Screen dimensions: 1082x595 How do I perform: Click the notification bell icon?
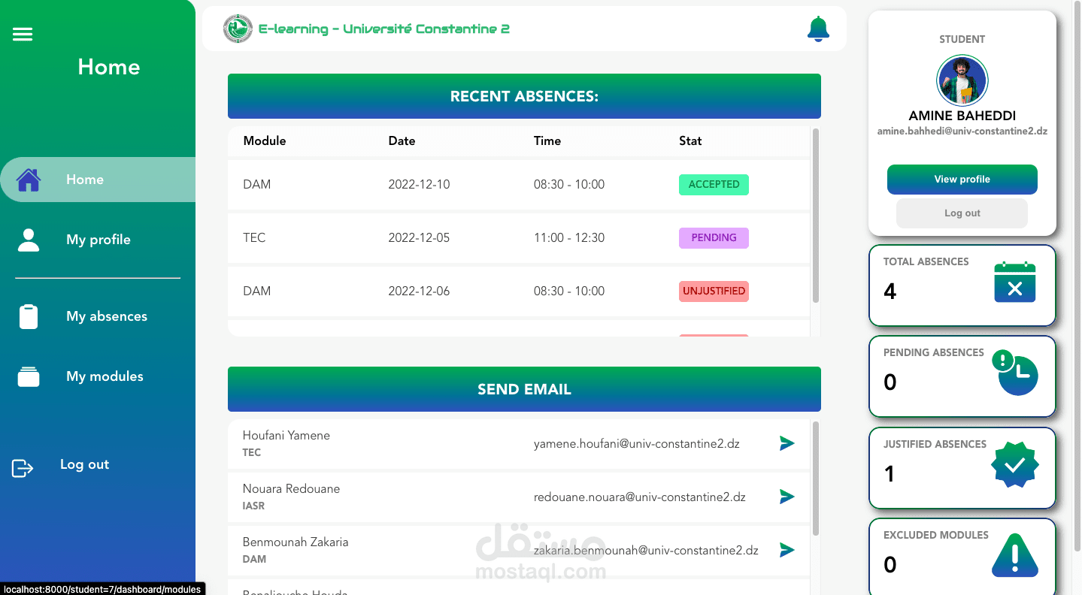[x=818, y=29]
